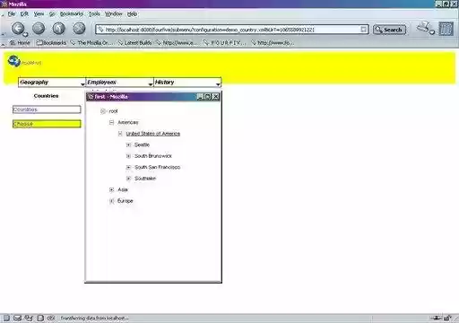The image size is (459, 323).
Task: Click the Countries input field
Action: click(47, 109)
